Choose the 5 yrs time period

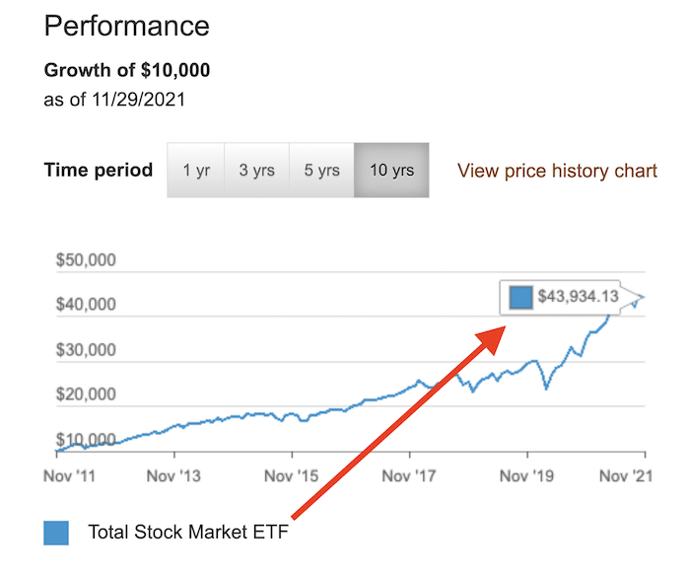pos(321,170)
